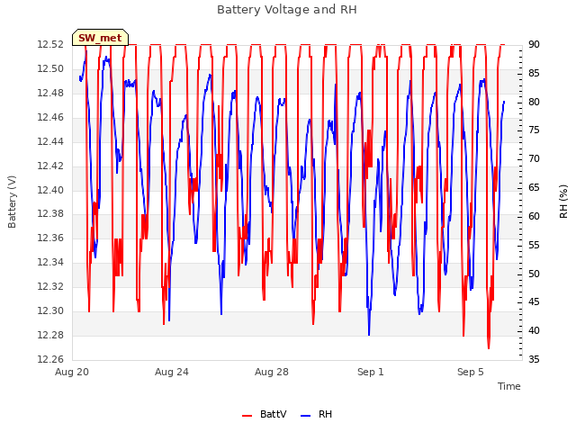Click the 65 RH axis value

coord(534,187)
